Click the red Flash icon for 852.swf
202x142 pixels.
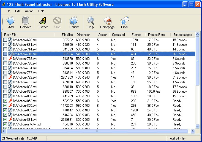pyautogui.click(x=10, y=101)
